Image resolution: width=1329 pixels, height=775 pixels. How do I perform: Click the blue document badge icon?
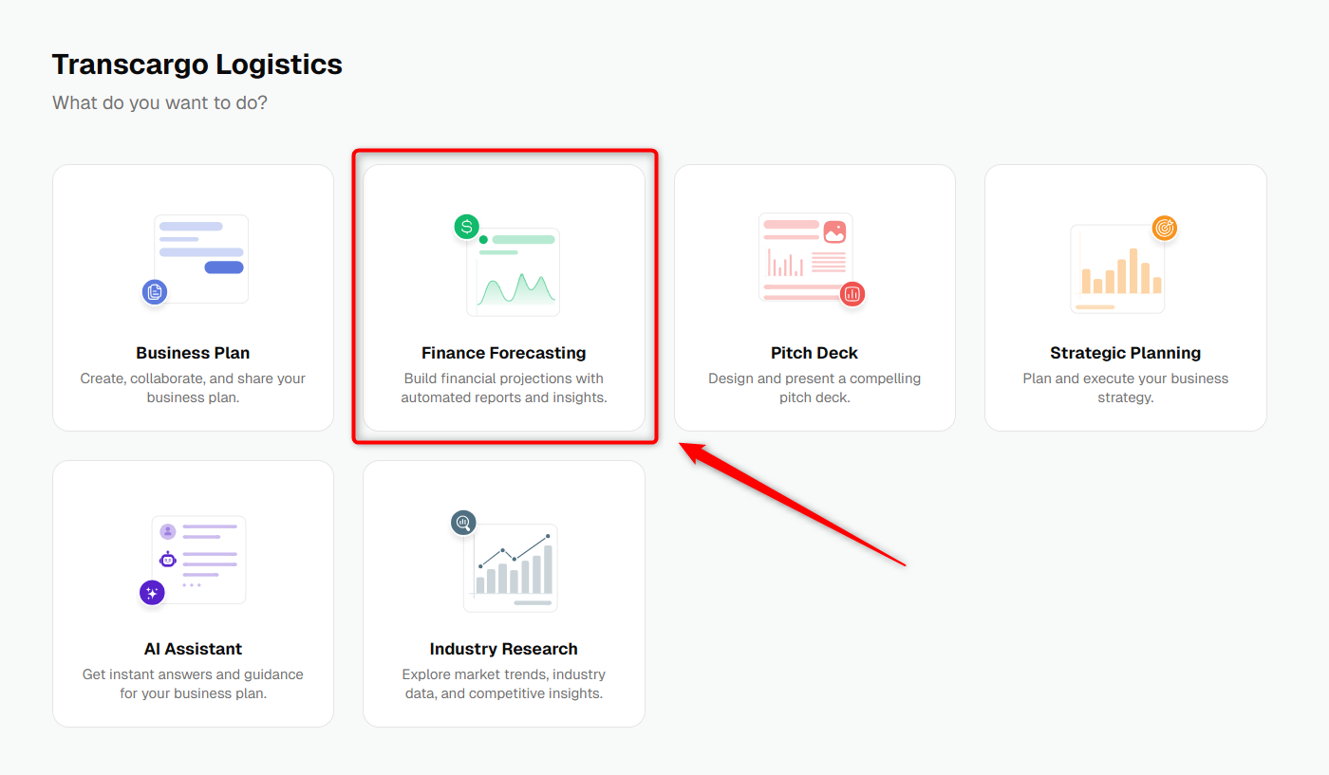point(155,292)
